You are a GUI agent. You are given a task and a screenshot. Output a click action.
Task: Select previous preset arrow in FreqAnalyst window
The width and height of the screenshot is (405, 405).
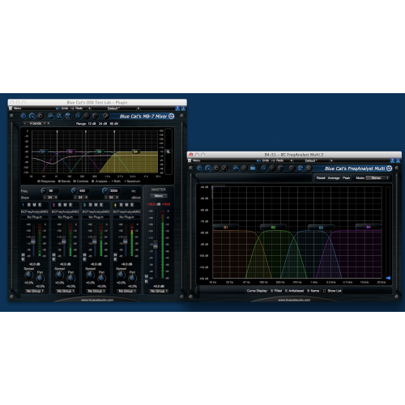click(x=292, y=160)
